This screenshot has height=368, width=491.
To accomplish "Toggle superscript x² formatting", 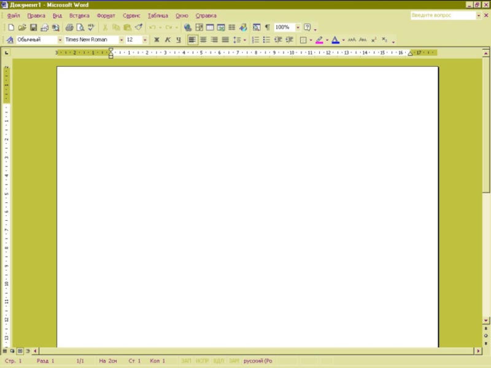I will click(x=374, y=40).
